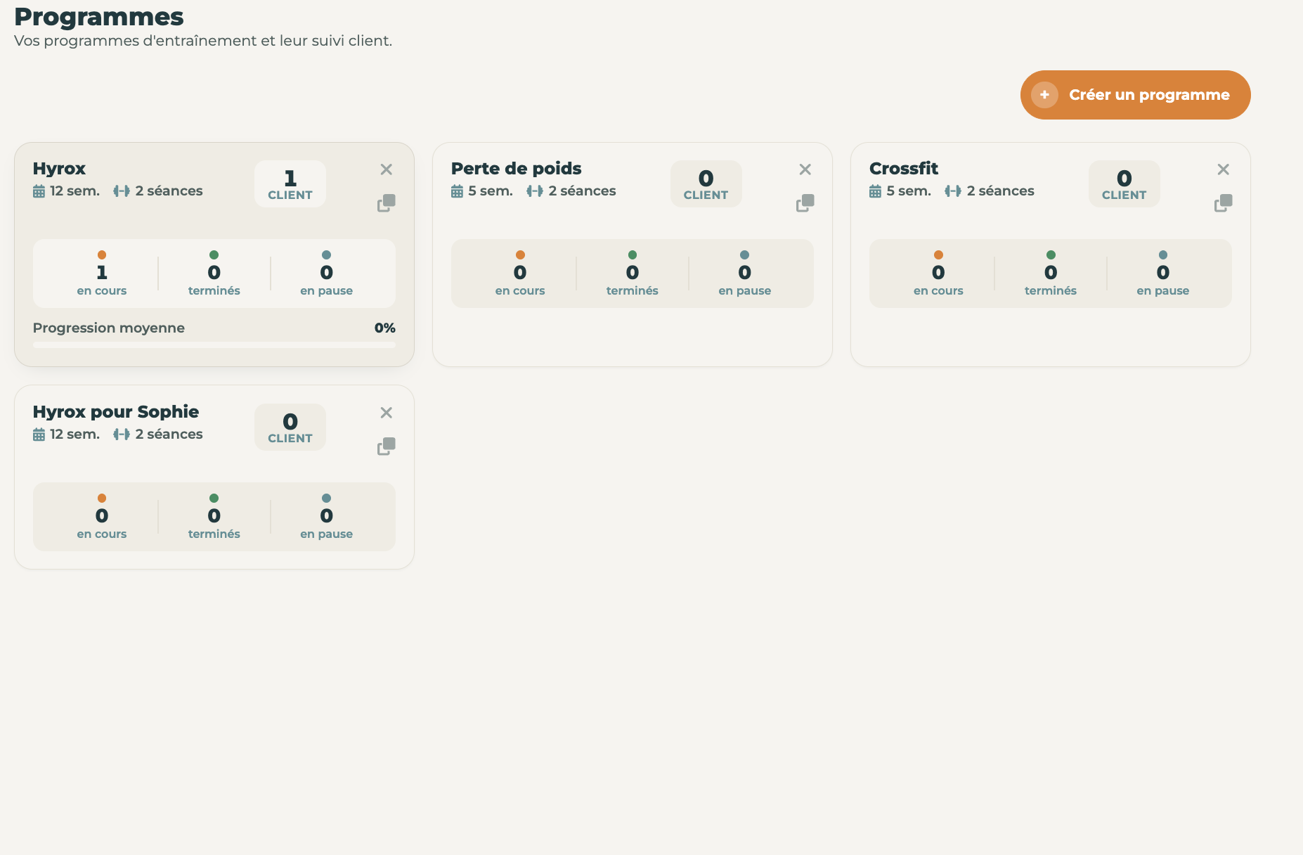This screenshot has height=855, width=1303.
Task: Select the 'terminés' stat on Hyrox card
Action: 214,274
